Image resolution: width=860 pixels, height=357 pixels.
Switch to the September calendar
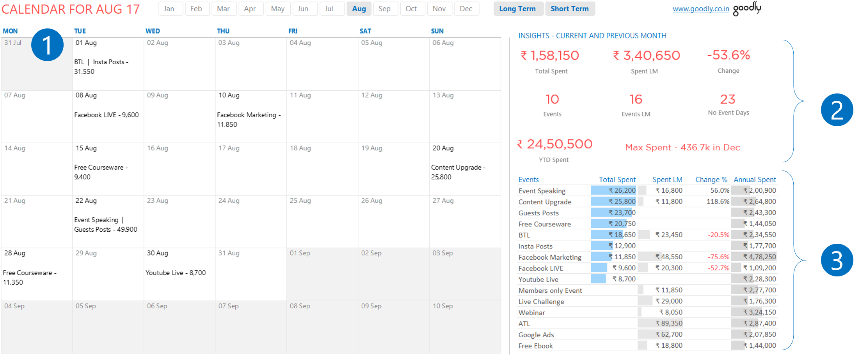point(385,8)
